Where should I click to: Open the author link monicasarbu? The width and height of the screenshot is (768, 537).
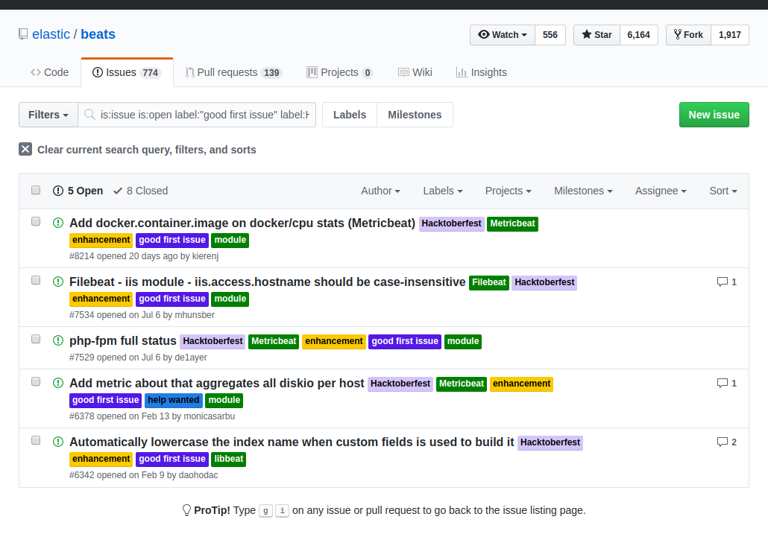click(x=209, y=416)
